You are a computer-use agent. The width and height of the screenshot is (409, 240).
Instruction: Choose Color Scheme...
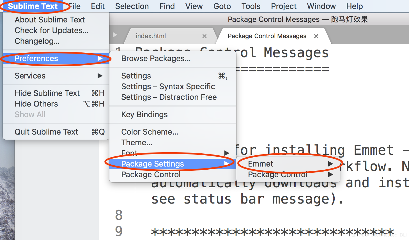click(173, 132)
